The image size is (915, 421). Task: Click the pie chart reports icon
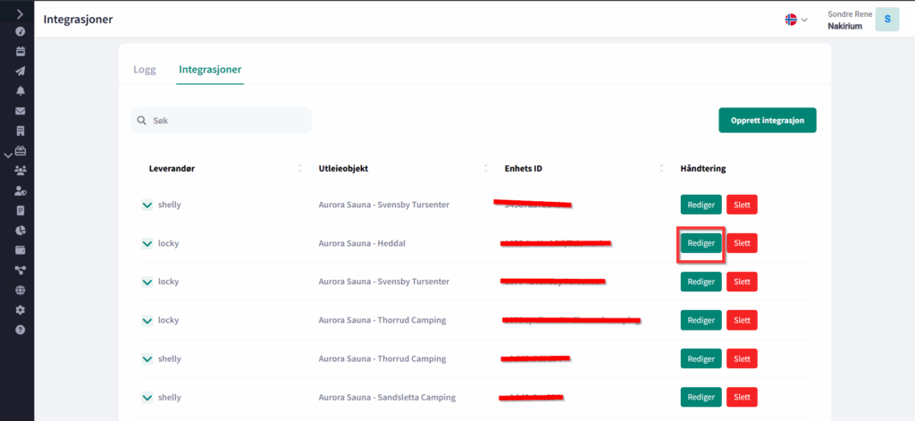(20, 230)
